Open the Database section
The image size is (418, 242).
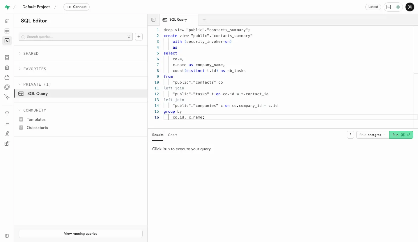[7, 57]
